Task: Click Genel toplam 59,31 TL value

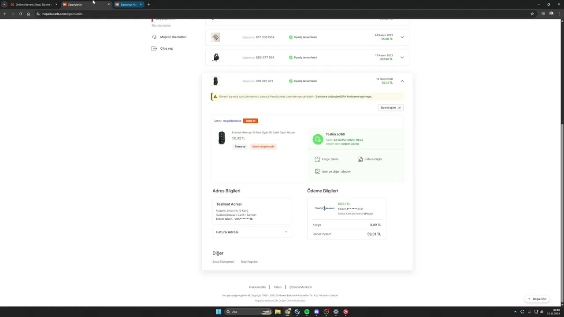Action: (x=374, y=234)
